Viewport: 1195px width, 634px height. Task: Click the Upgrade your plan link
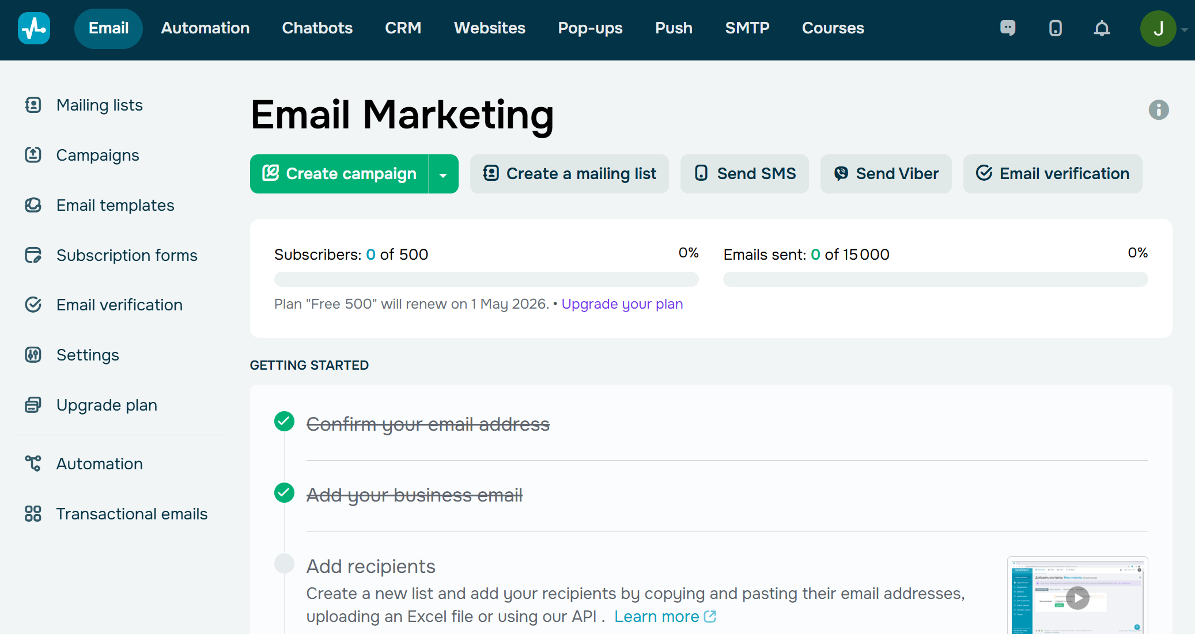(x=622, y=303)
